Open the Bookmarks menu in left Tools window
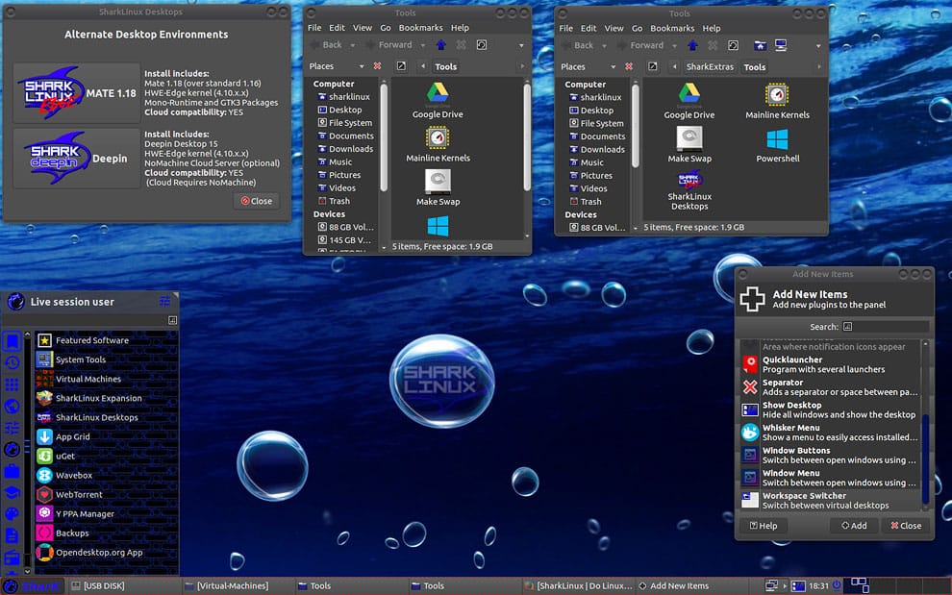Screen dimensions: 952x595 [x=421, y=28]
